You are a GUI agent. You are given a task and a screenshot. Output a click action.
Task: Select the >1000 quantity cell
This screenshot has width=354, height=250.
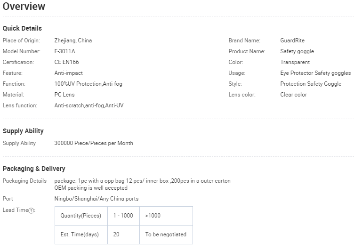(x=153, y=216)
